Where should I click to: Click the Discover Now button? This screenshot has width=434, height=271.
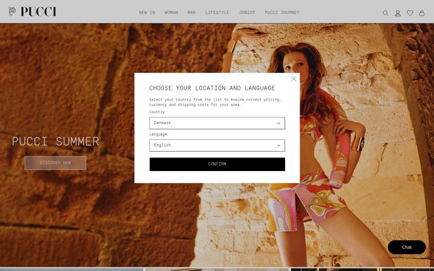(x=55, y=163)
